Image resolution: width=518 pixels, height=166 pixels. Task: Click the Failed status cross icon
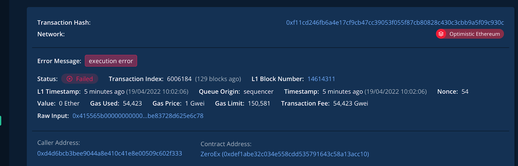70,79
